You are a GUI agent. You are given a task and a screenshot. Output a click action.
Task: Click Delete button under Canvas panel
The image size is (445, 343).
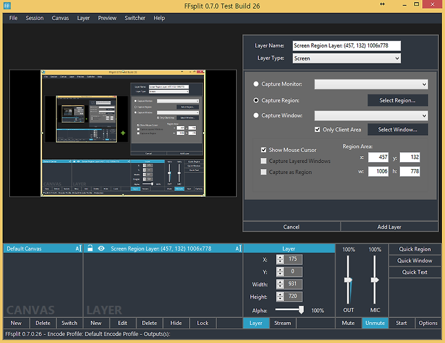(43, 323)
